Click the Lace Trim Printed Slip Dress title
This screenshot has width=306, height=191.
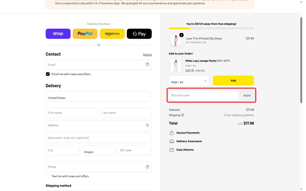204,39
